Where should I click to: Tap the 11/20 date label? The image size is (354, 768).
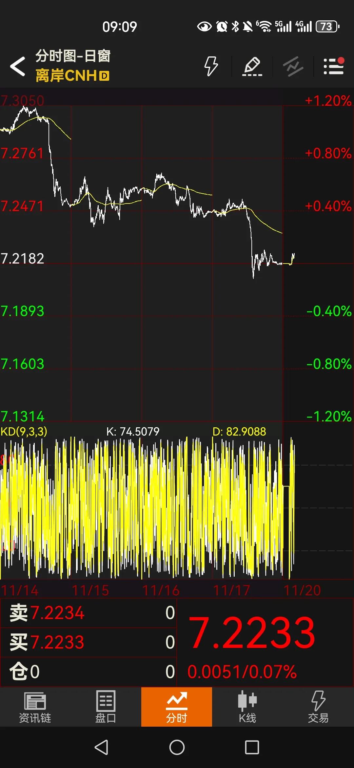click(x=302, y=590)
